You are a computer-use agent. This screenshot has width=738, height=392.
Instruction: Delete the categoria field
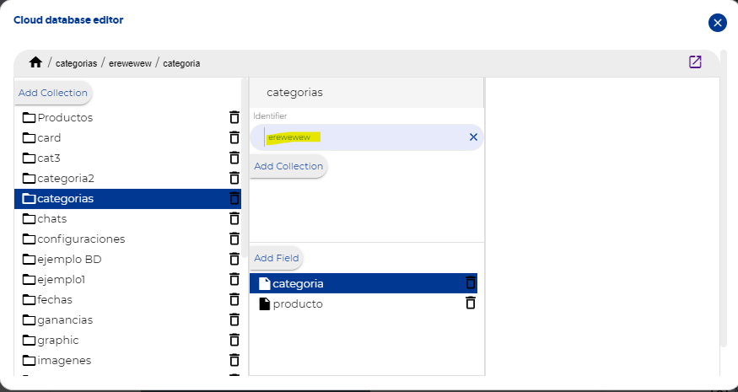(x=470, y=283)
